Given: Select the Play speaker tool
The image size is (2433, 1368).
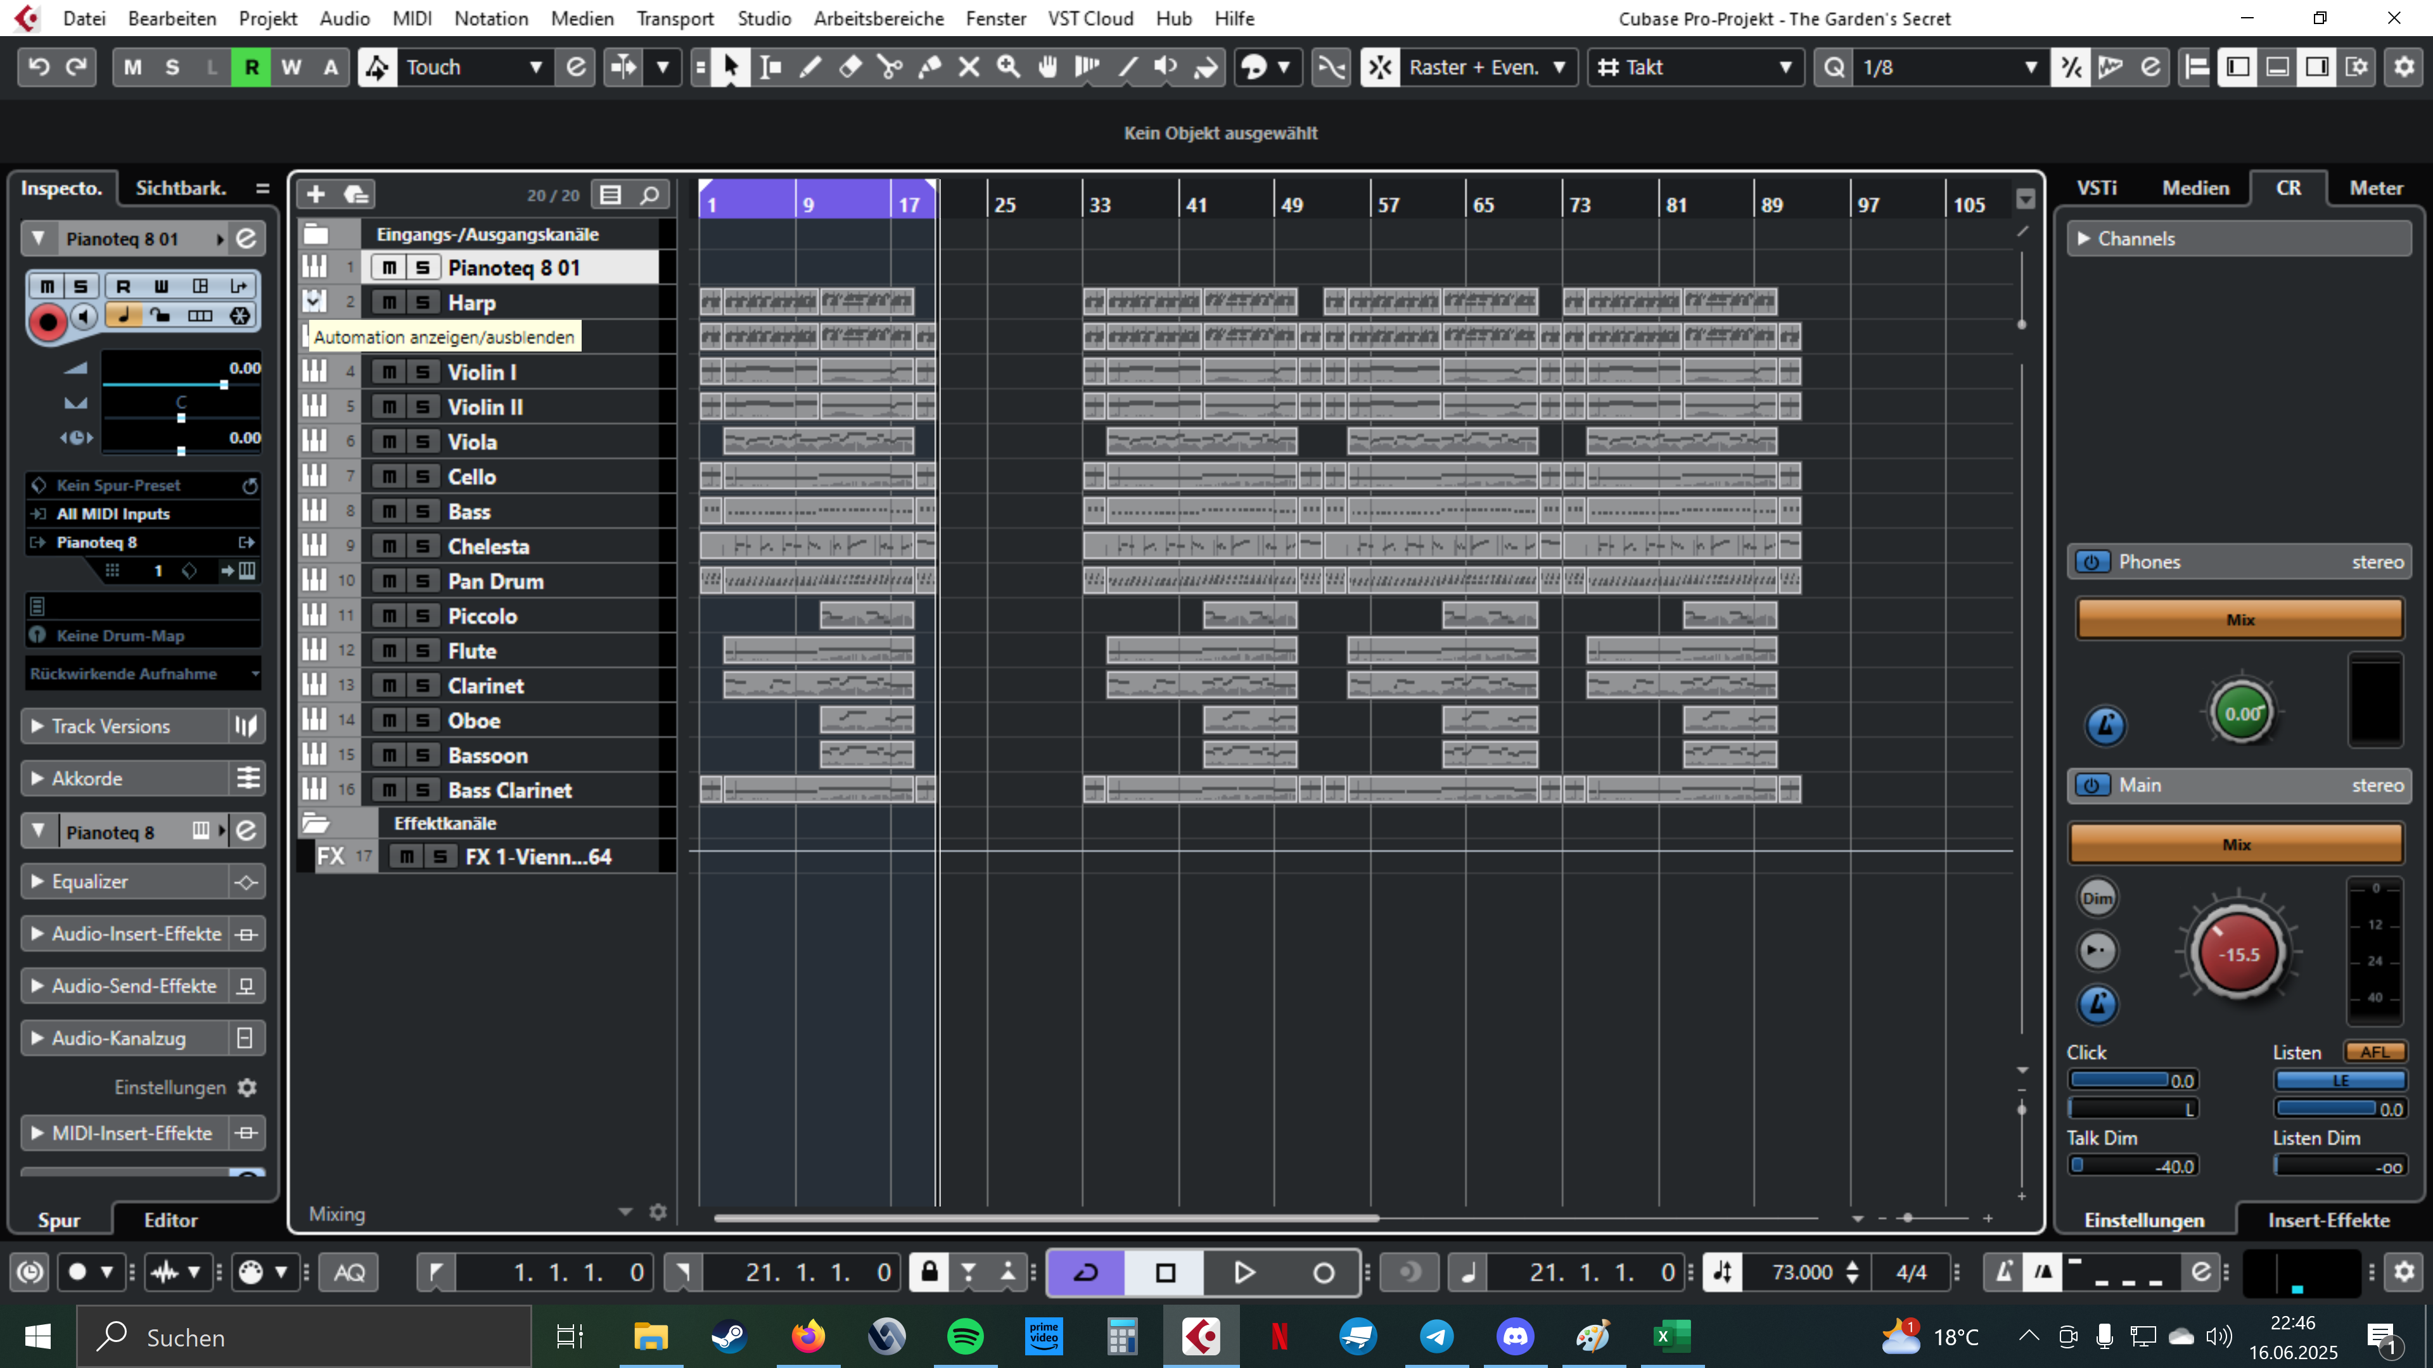Looking at the screenshot, I should pyautogui.click(x=1166, y=67).
